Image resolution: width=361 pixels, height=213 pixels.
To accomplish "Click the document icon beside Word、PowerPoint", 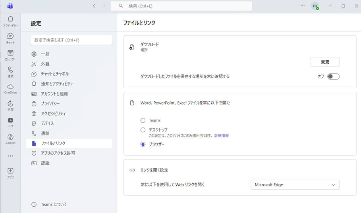I will point(132,103).
